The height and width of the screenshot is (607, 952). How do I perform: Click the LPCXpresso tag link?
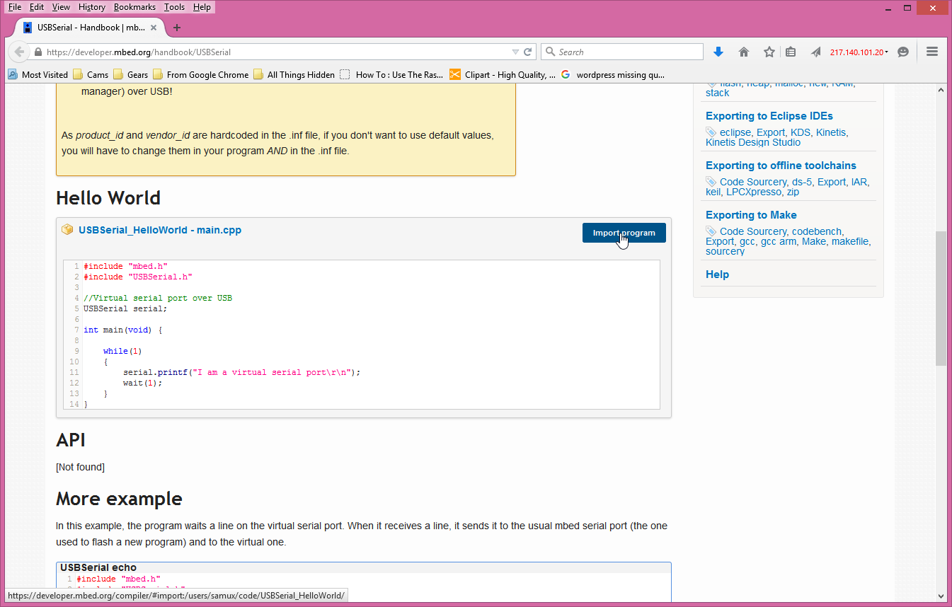[754, 192]
